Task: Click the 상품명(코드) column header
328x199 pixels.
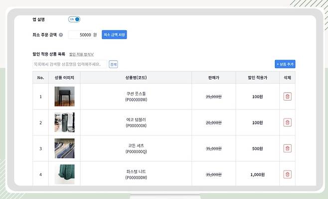Action: tap(136, 78)
